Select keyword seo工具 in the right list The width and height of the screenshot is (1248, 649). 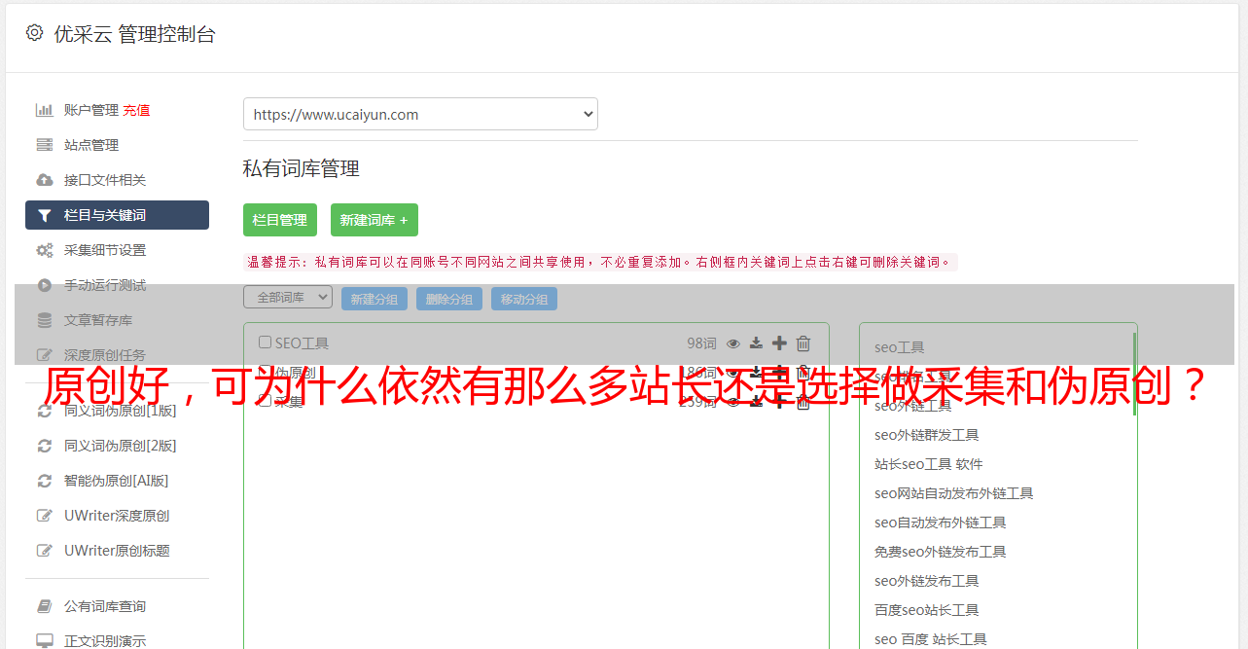click(900, 347)
